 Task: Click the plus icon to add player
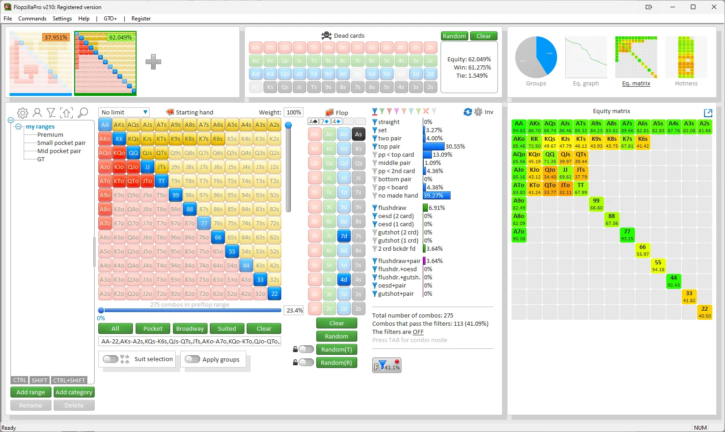tap(153, 62)
